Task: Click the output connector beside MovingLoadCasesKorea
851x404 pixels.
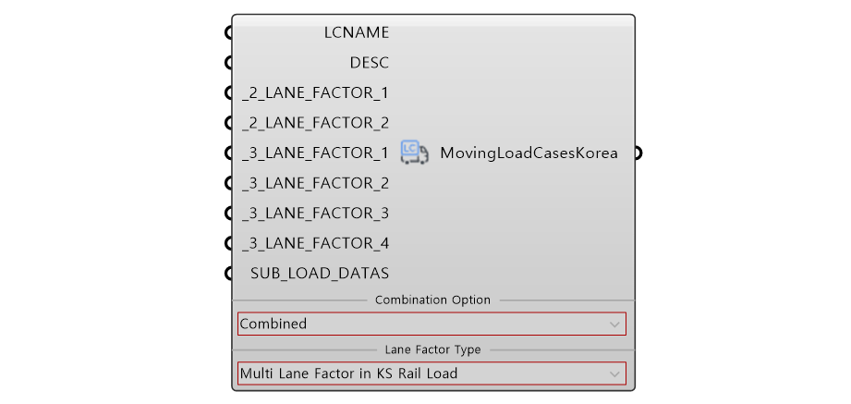Action: pos(638,153)
